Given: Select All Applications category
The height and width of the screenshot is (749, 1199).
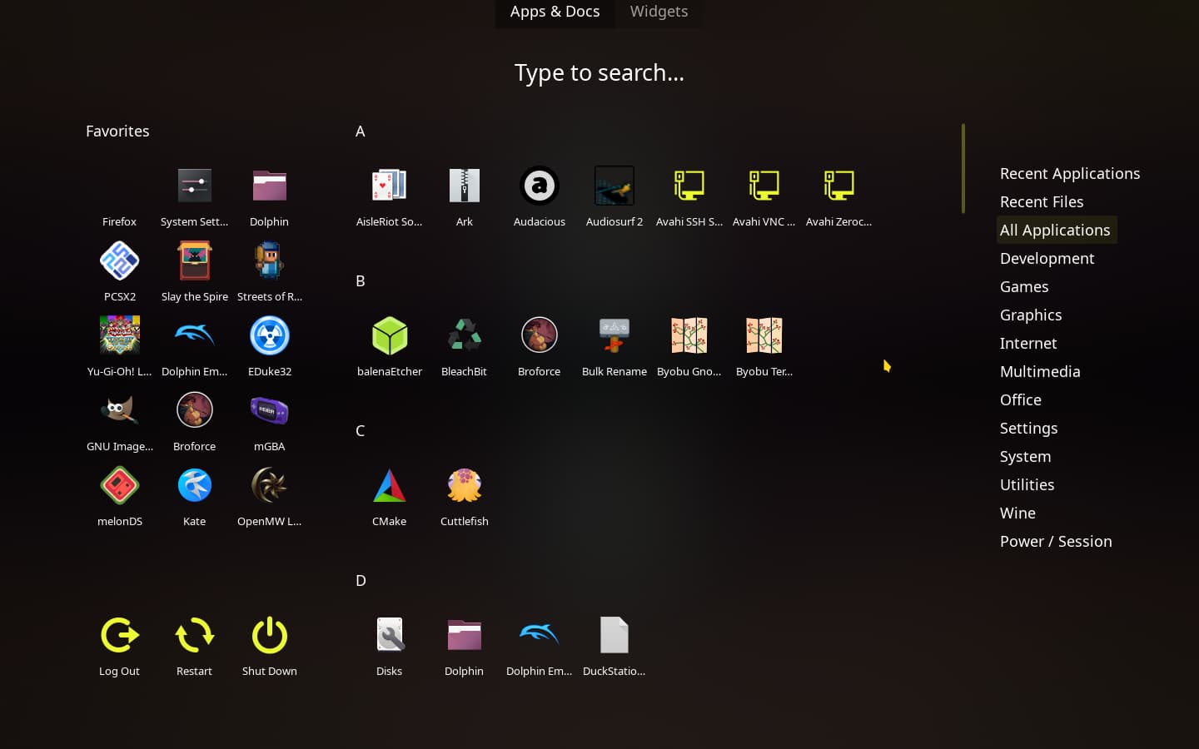Looking at the screenshot, I should point(1055,230).
